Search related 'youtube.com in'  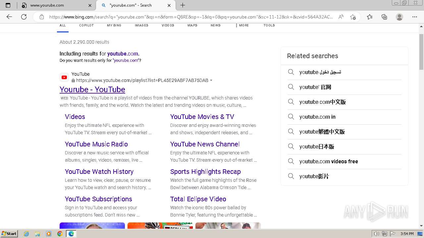(344, 117)
